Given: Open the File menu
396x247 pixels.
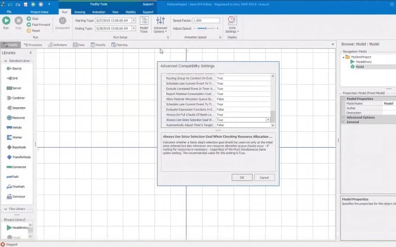Looking at the screenshot, I should [x=9, y=12].
